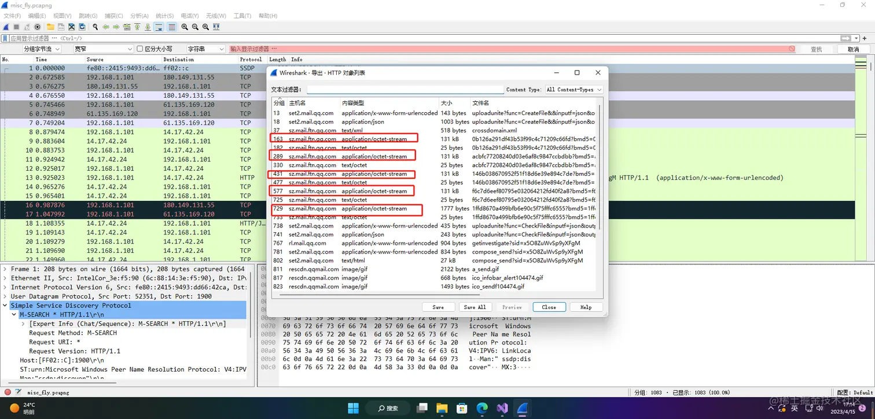Select ico_infobar_alert104474.gif row
Viewport: 875px width, 419px height.
click(434, 278)
